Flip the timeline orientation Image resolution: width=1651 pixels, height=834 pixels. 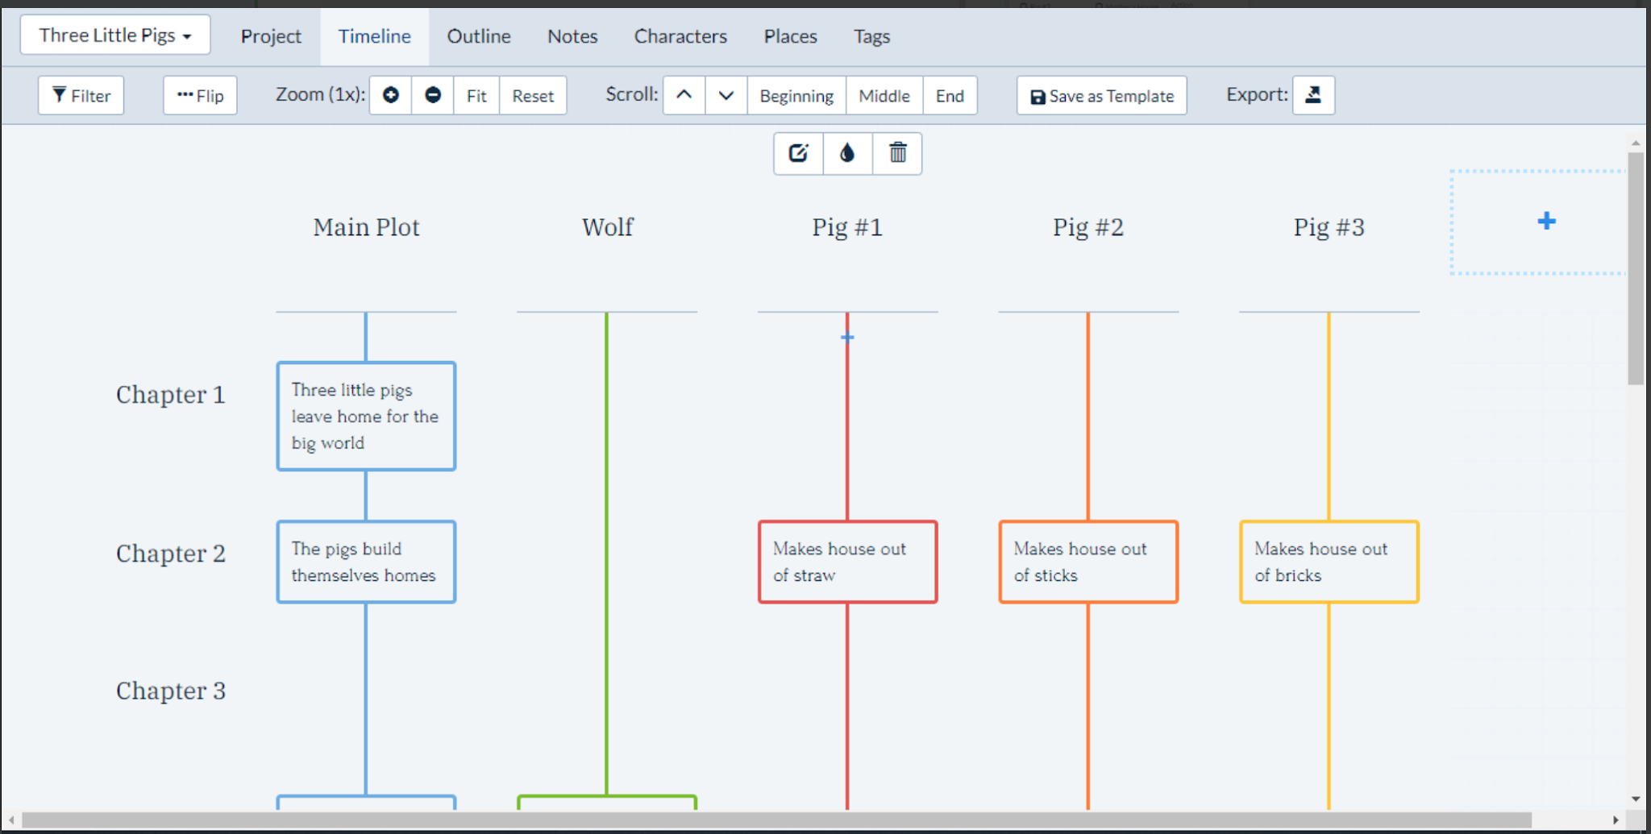click(200, 95)
